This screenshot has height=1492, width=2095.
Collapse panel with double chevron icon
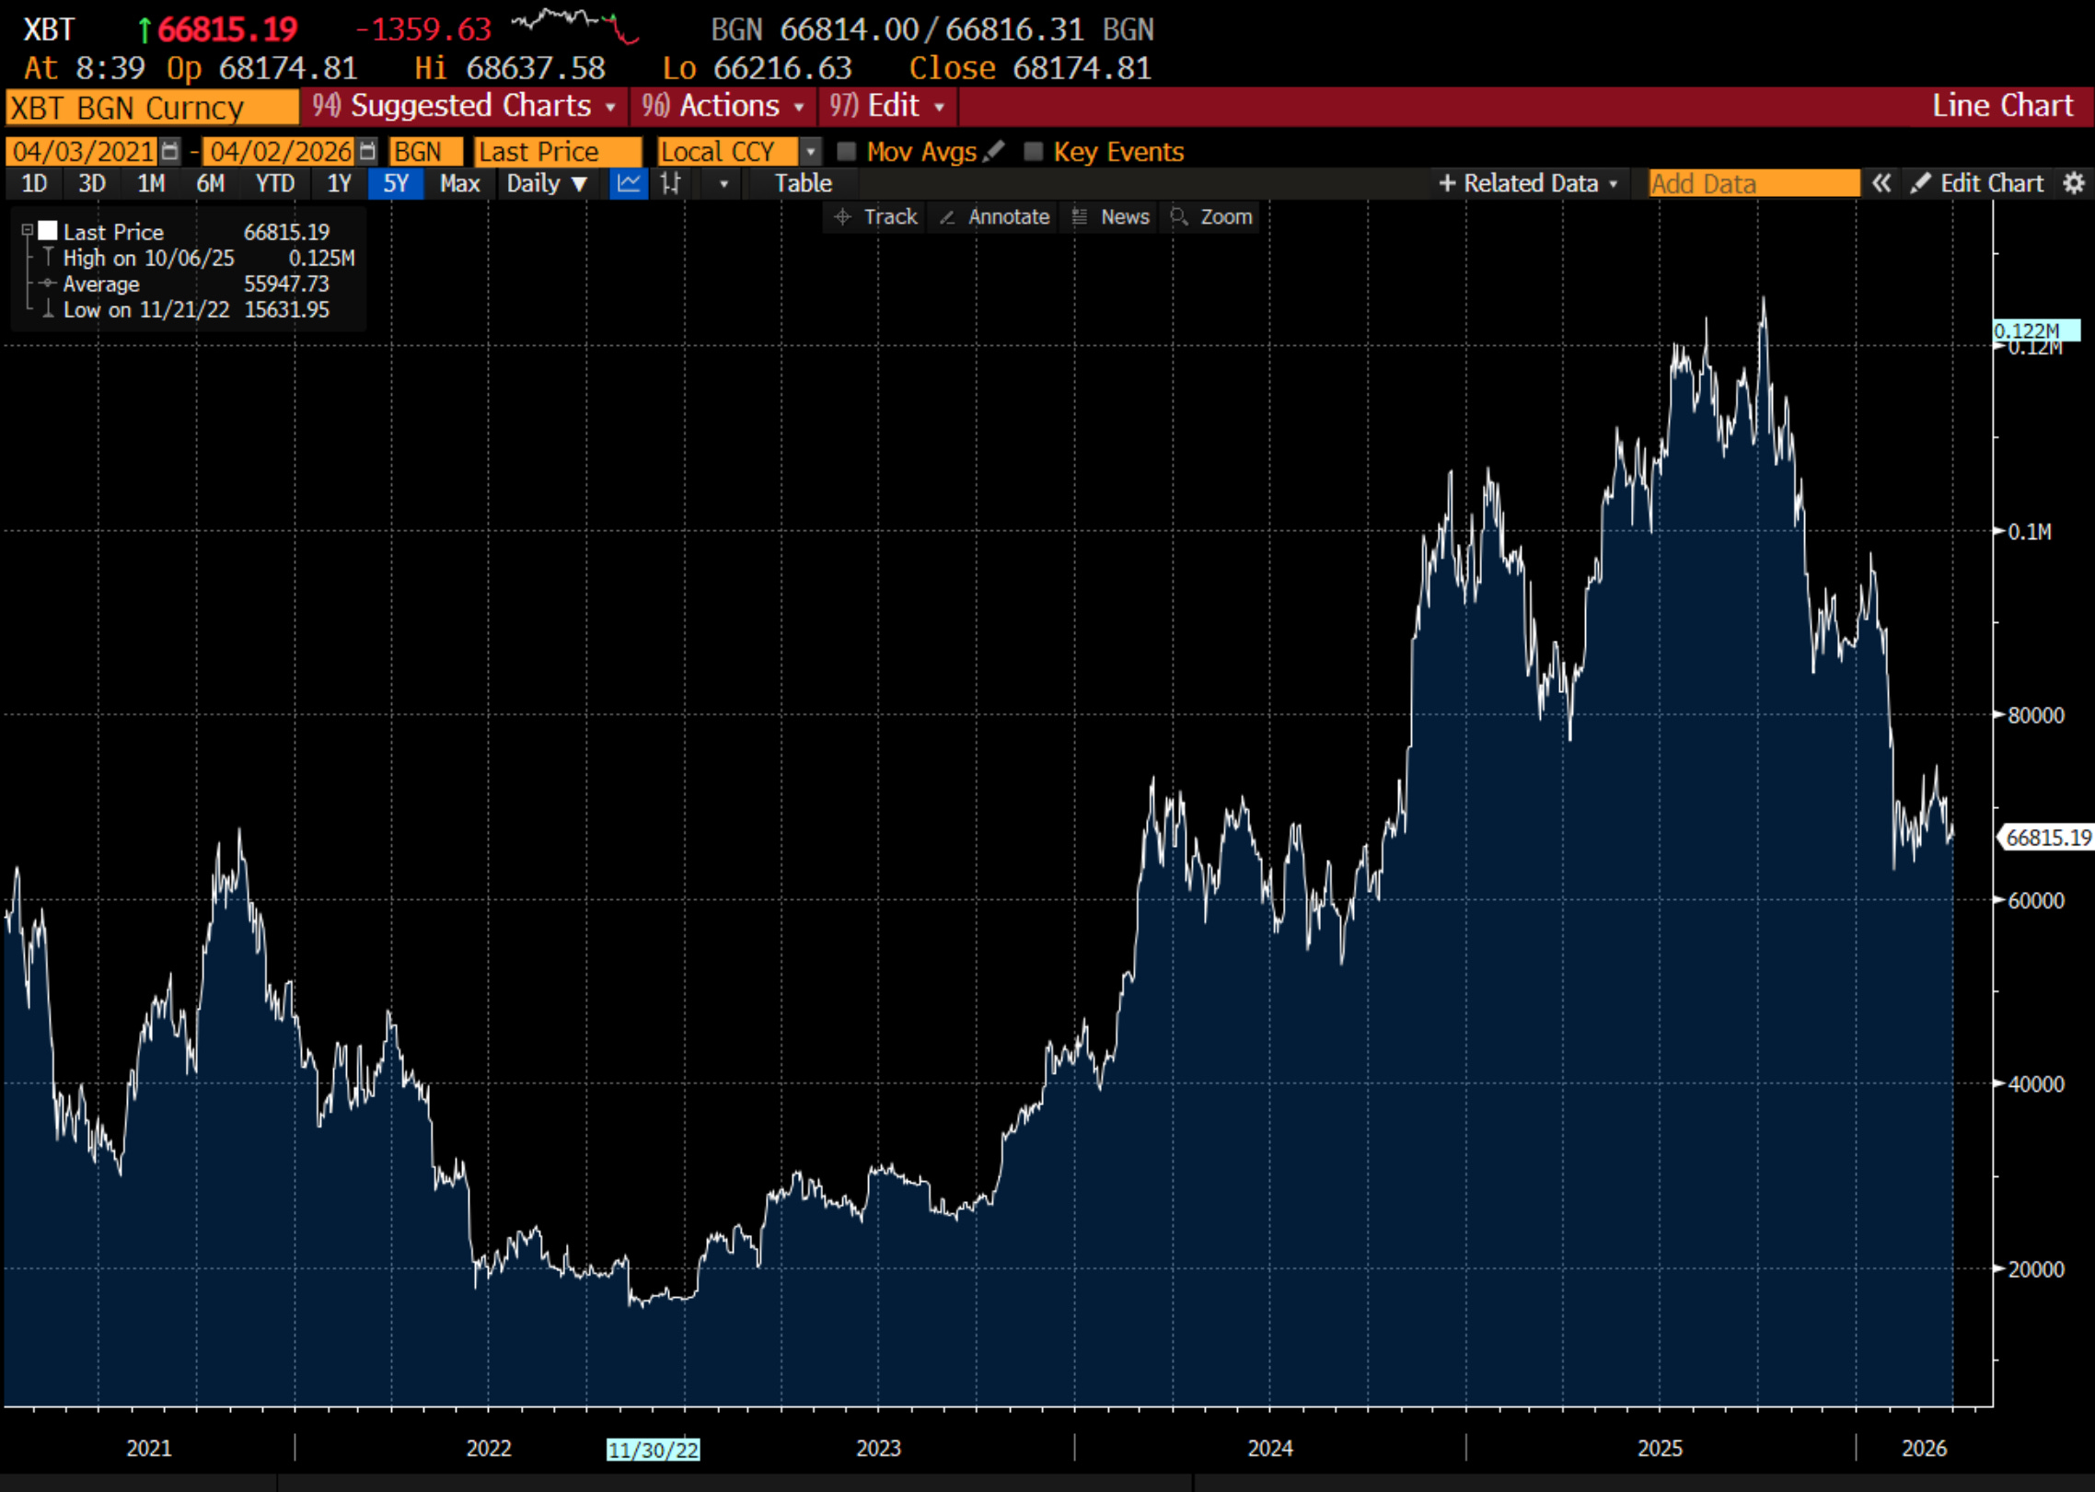pos(1881,183)
